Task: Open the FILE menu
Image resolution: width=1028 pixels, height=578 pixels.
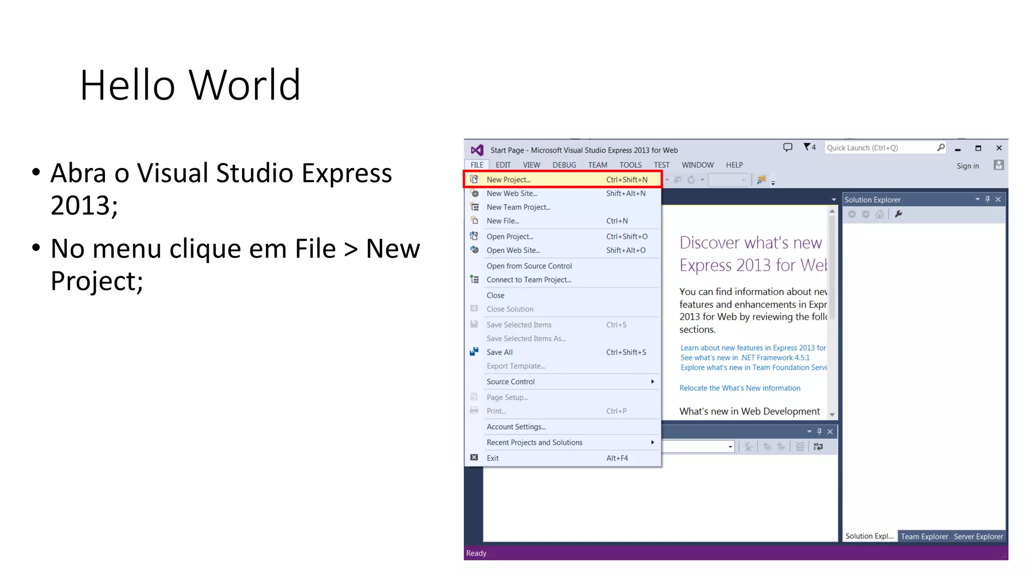Action: pyautogui.click(x=477, y=165)
